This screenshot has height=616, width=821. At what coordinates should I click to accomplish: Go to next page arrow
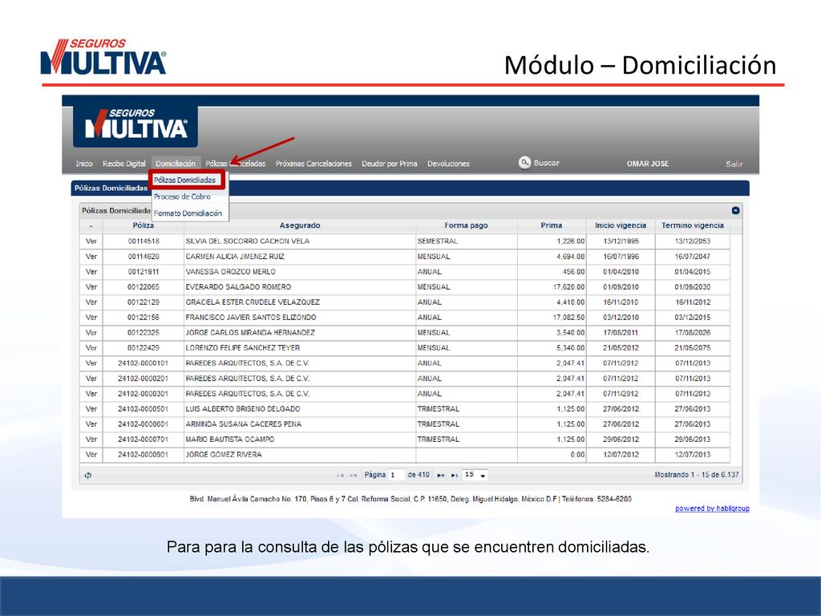[441, 475]
